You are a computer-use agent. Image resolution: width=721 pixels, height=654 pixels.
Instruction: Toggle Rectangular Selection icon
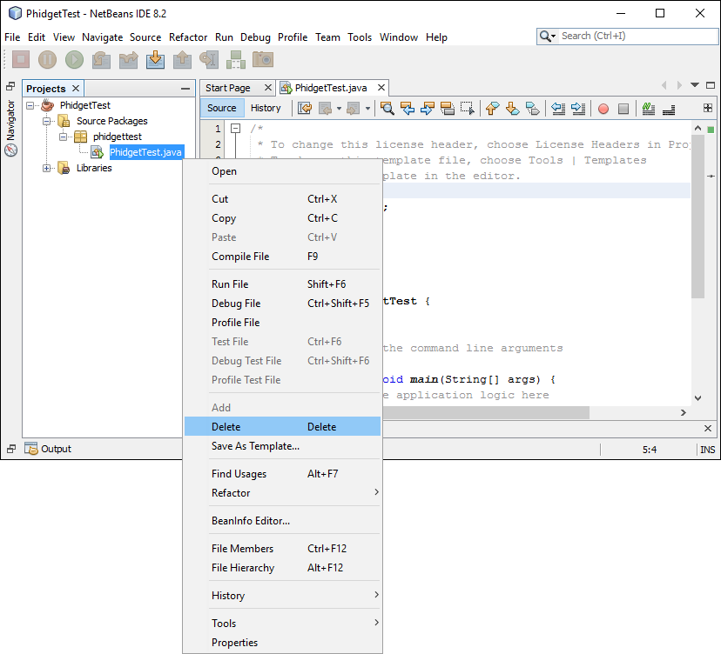tap(468, 109)
